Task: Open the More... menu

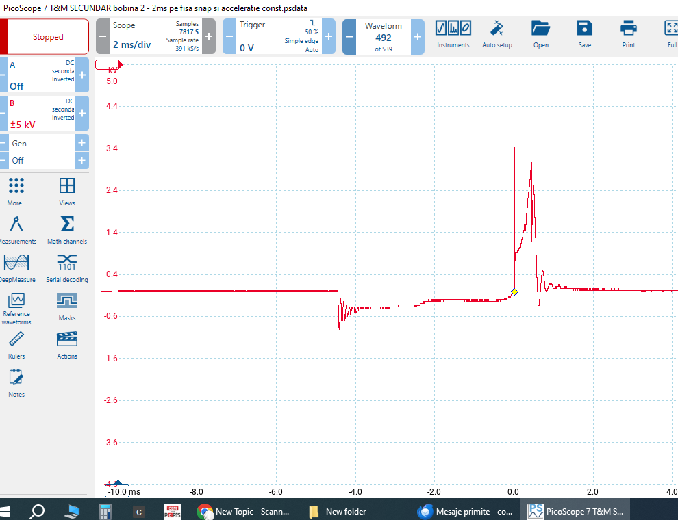Action: (x=16, y=192)
